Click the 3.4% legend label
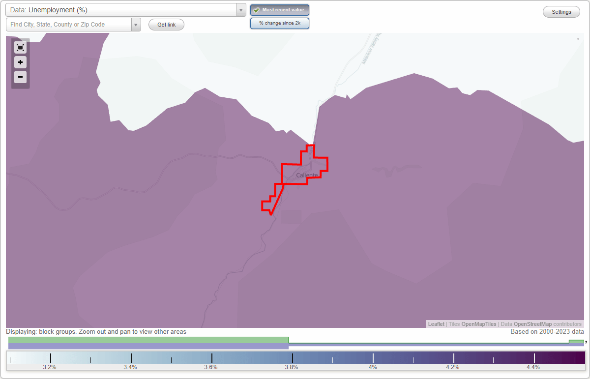Screen dimensions: 590x379 [x=130, y=367]
